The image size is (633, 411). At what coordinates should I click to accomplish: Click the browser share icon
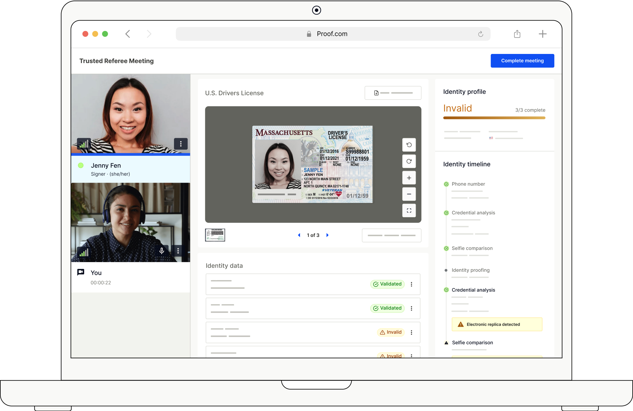(517, 34)
